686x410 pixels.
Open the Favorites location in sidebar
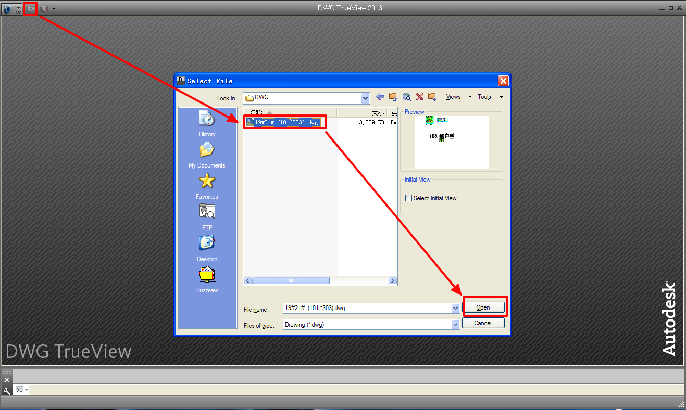coord(207,186)
